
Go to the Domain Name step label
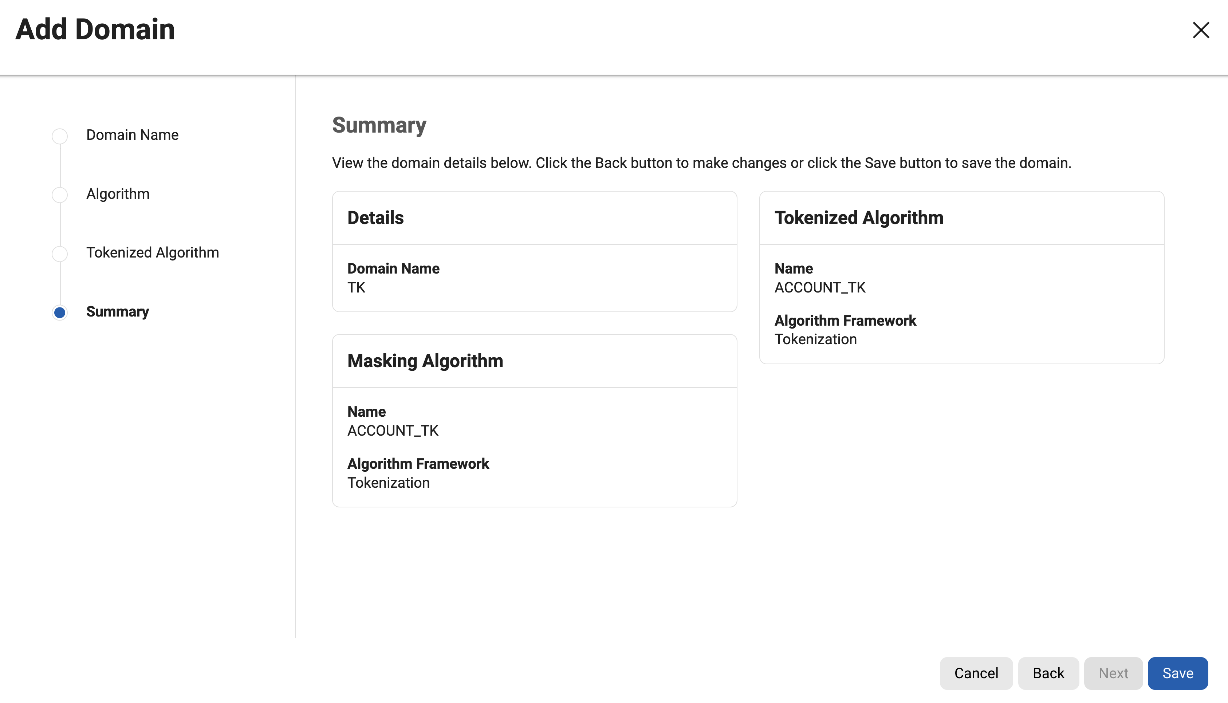tap(132, 135)
